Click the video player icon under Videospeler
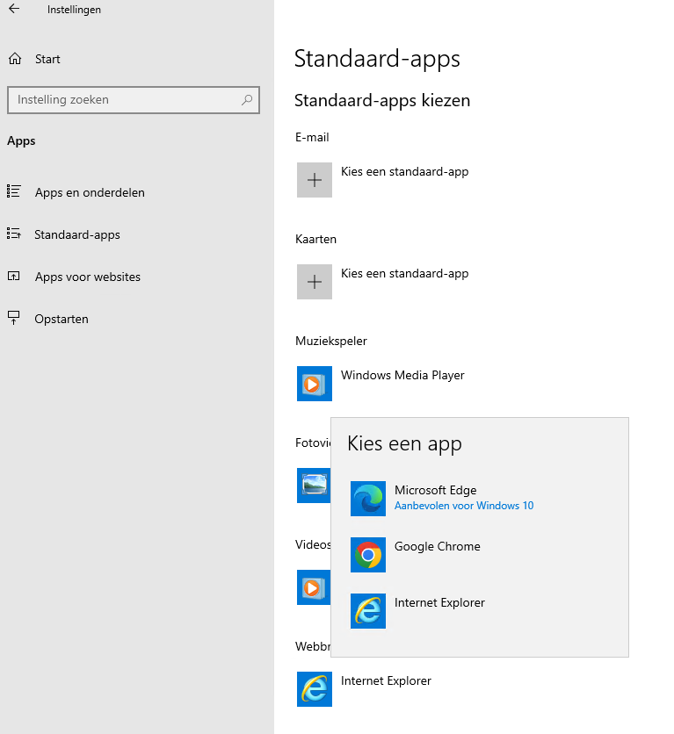674x734 pixels. (x=314, y=587)
